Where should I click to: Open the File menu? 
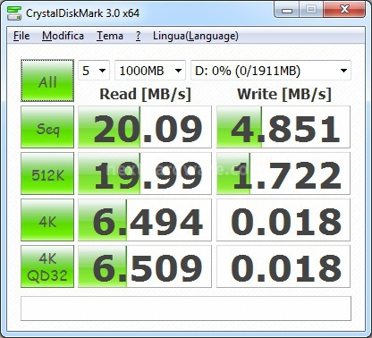tap(21, 36)
